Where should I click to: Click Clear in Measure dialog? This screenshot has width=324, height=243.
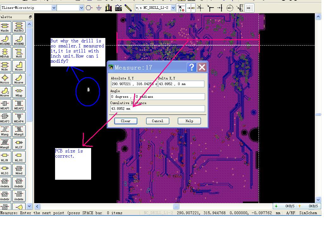coord(126,121)
